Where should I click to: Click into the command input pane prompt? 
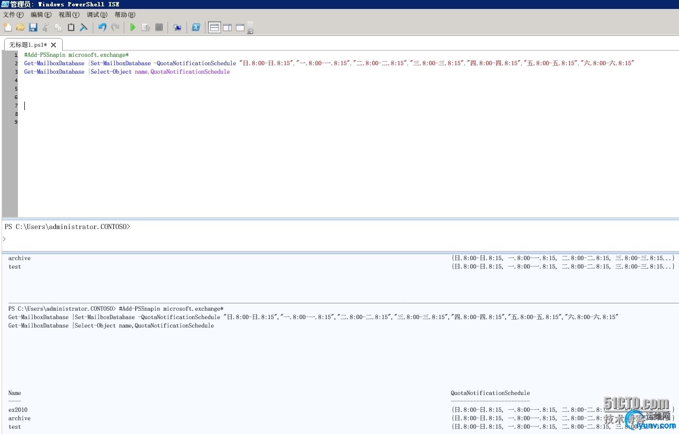[339, 239]
